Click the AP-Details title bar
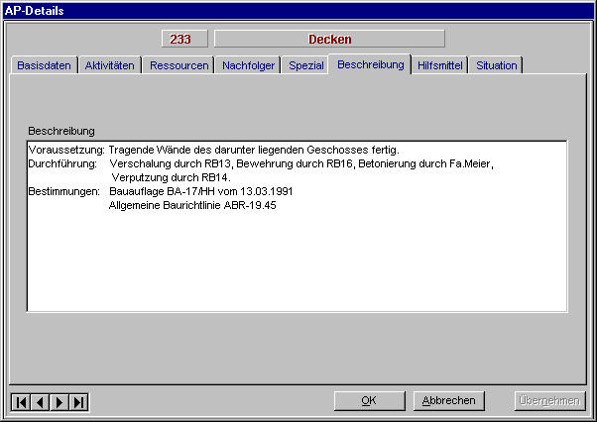 pos(298,9)
